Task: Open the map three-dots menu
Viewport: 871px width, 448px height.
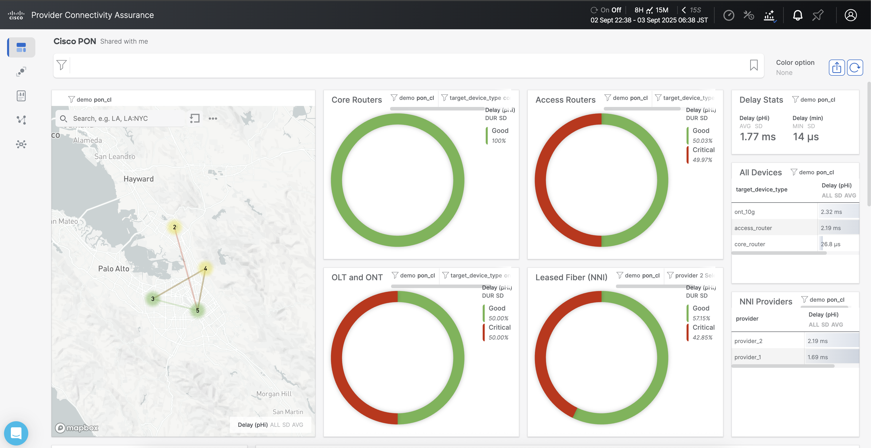Action: point(213,118)
